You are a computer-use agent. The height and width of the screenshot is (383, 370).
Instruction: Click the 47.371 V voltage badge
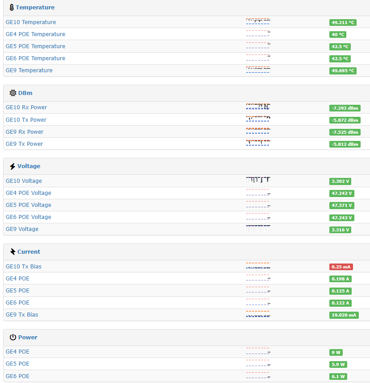[342, 206]
